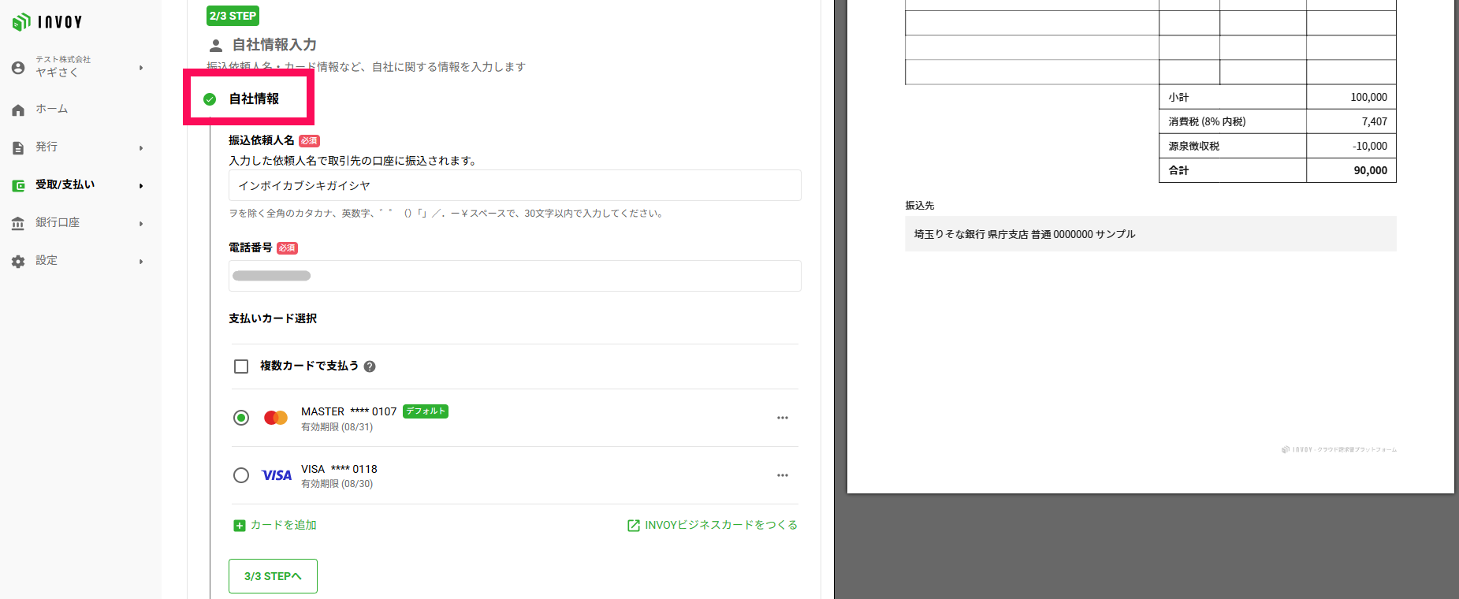Viewport: 1459px width, 599px height.
Task: Click the help icon beside 複数カードで支払う
Action: 370,366
